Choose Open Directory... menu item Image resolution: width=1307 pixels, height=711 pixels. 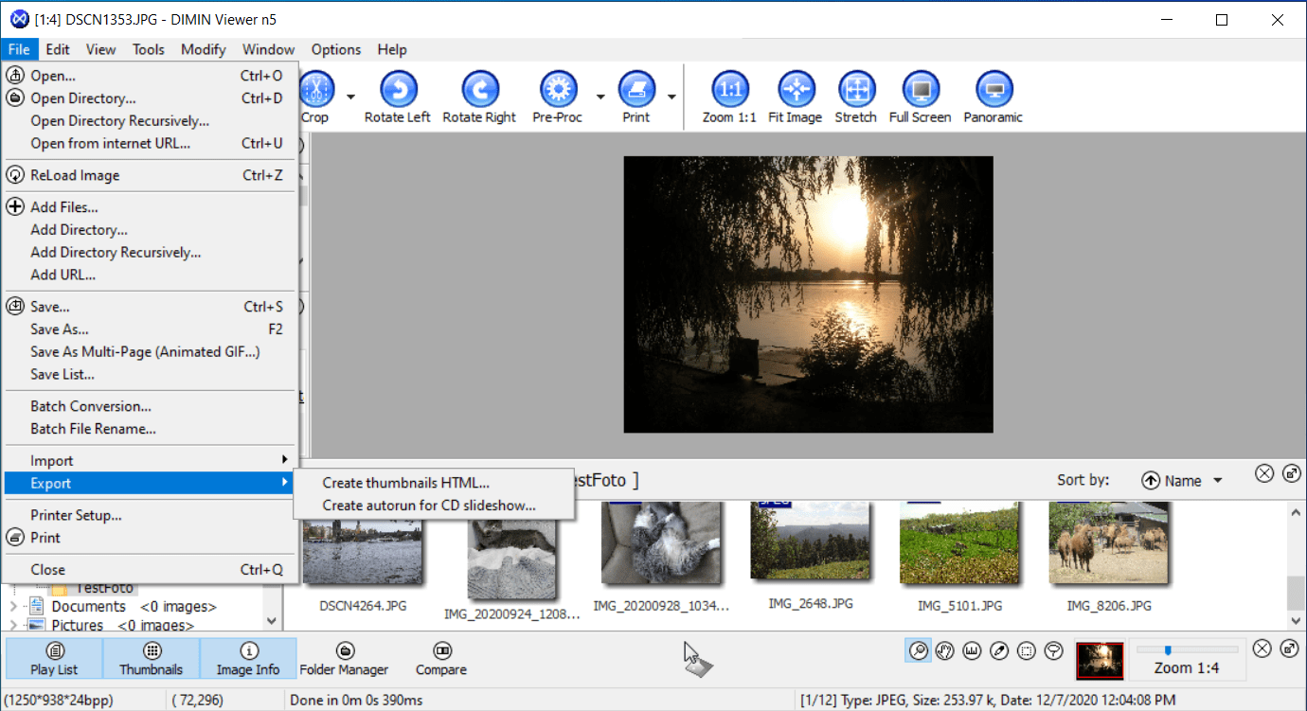click(x=151, y=98)
